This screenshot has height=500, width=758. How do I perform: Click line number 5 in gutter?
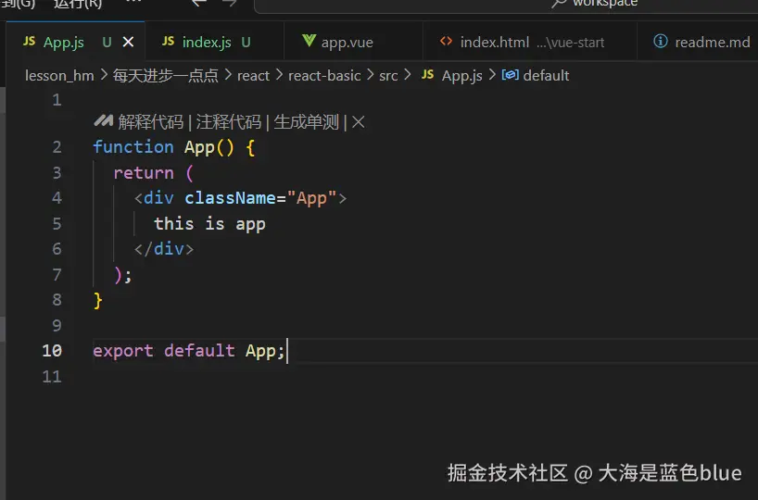point(57,223)
